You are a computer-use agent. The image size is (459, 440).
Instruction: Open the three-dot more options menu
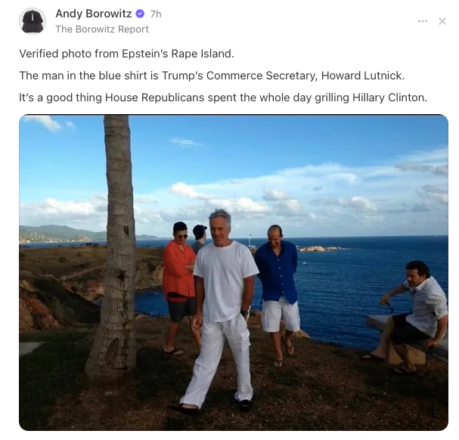[x=423, y=21]
